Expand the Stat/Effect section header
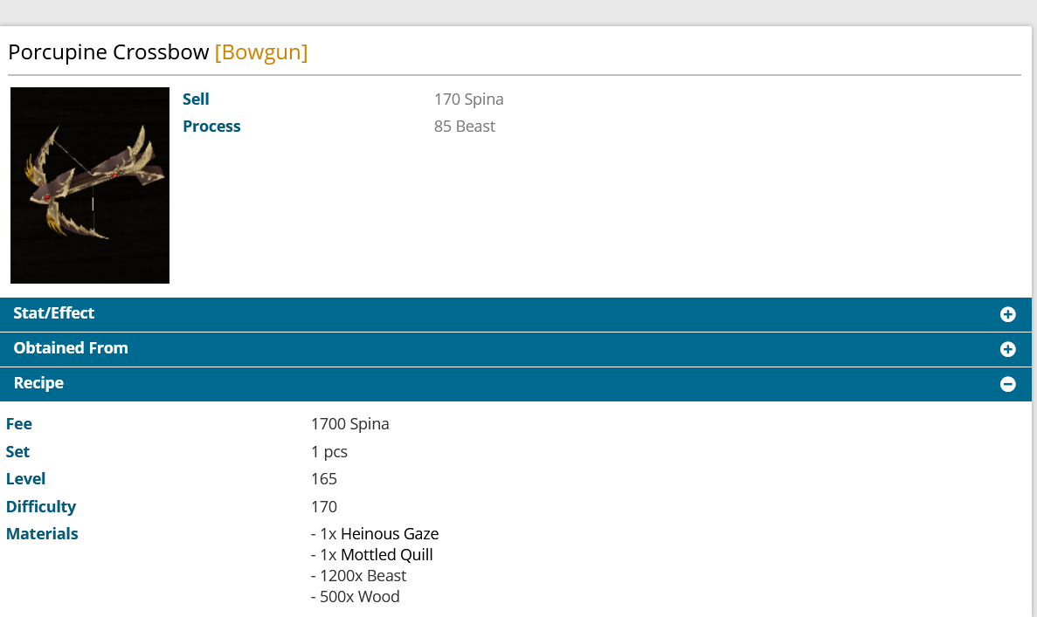1037x617 pixels. 54,313
